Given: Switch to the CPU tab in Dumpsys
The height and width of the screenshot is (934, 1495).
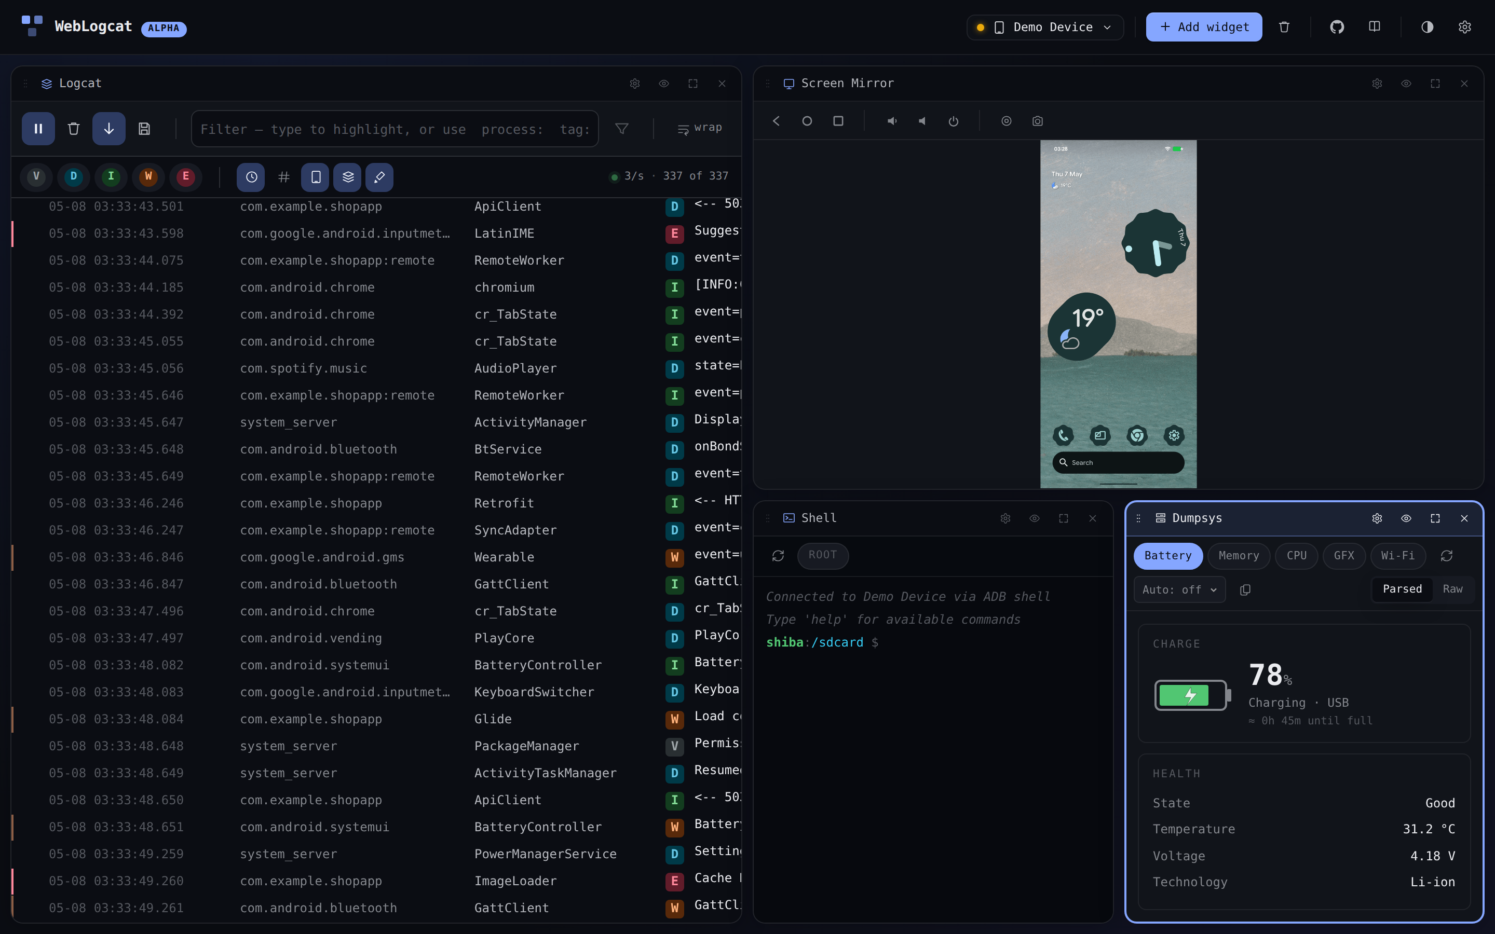Looking at the screenshot, I should pyautogui.click(x=1296, y=556).
